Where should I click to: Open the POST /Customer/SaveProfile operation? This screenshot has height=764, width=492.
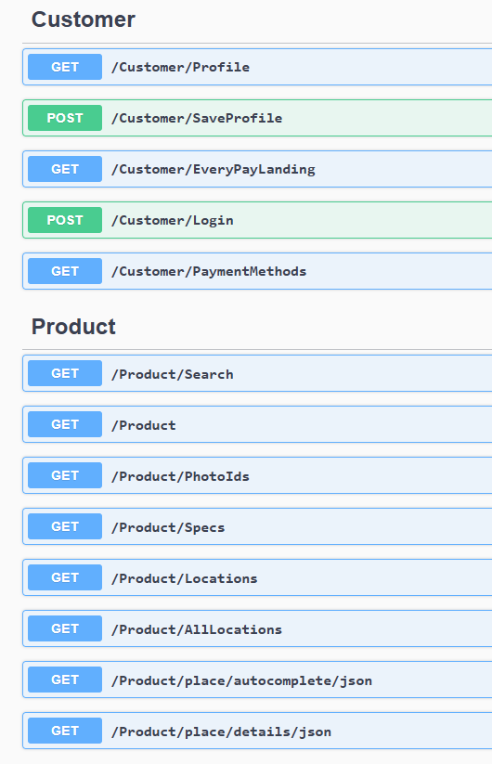click(257, 118)
